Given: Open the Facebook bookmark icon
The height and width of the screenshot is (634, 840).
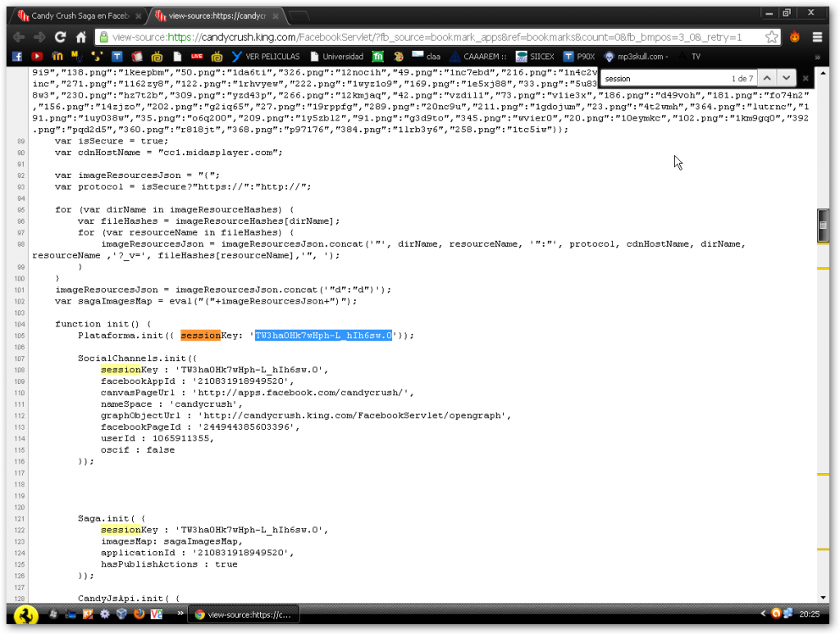Looking at the screenshot, I should tap(17, 57).
